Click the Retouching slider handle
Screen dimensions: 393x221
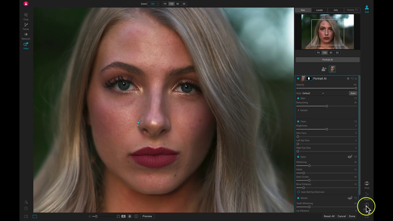(x=327, y=106)
